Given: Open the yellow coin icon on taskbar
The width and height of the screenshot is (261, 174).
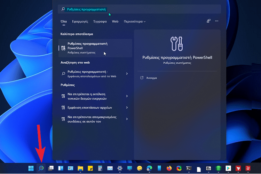Looking at the screenshot, I should point(140,168).
